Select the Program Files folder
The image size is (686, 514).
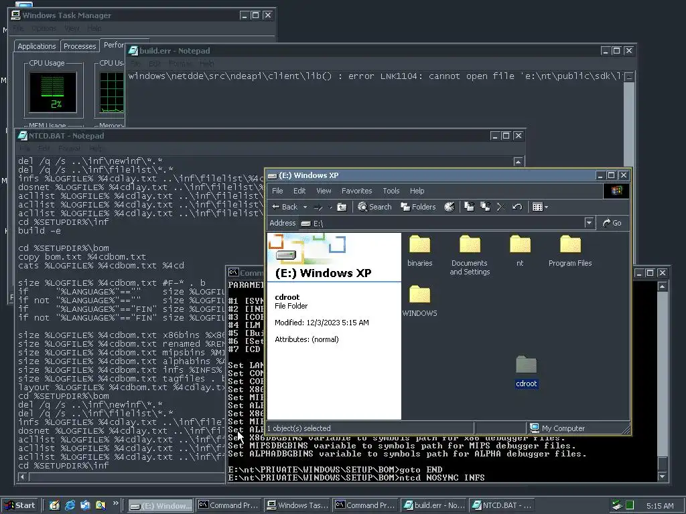pos(570,251)
